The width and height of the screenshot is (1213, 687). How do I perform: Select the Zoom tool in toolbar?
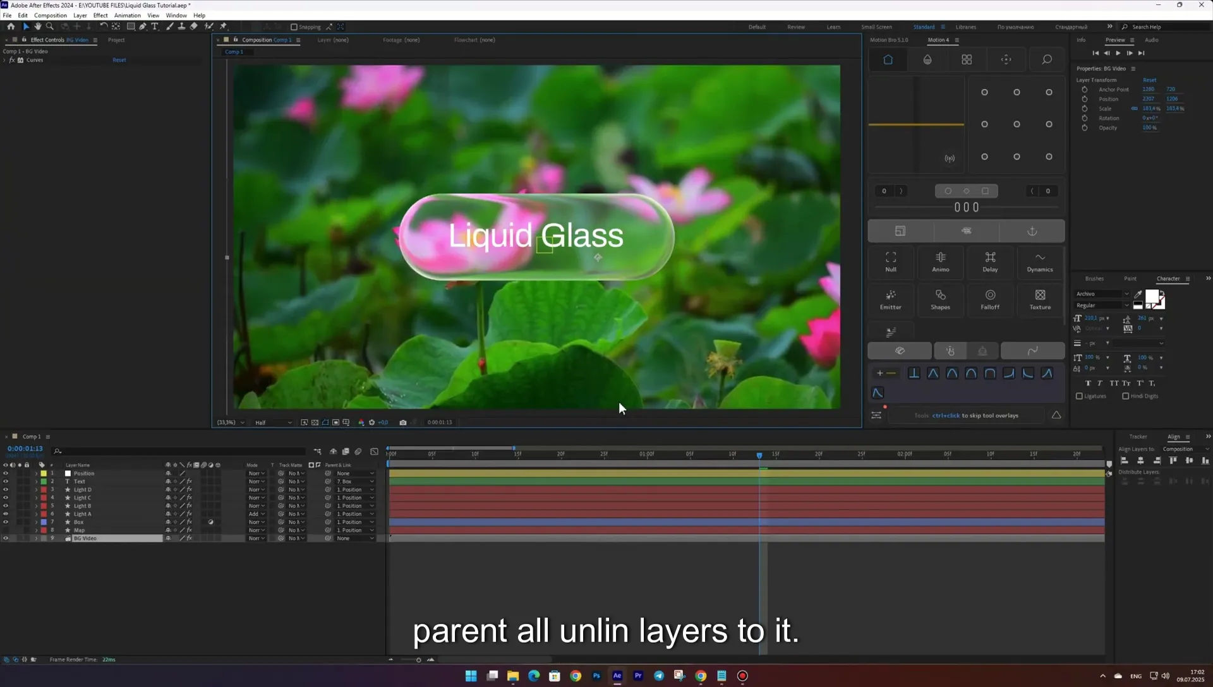point(50,27)
